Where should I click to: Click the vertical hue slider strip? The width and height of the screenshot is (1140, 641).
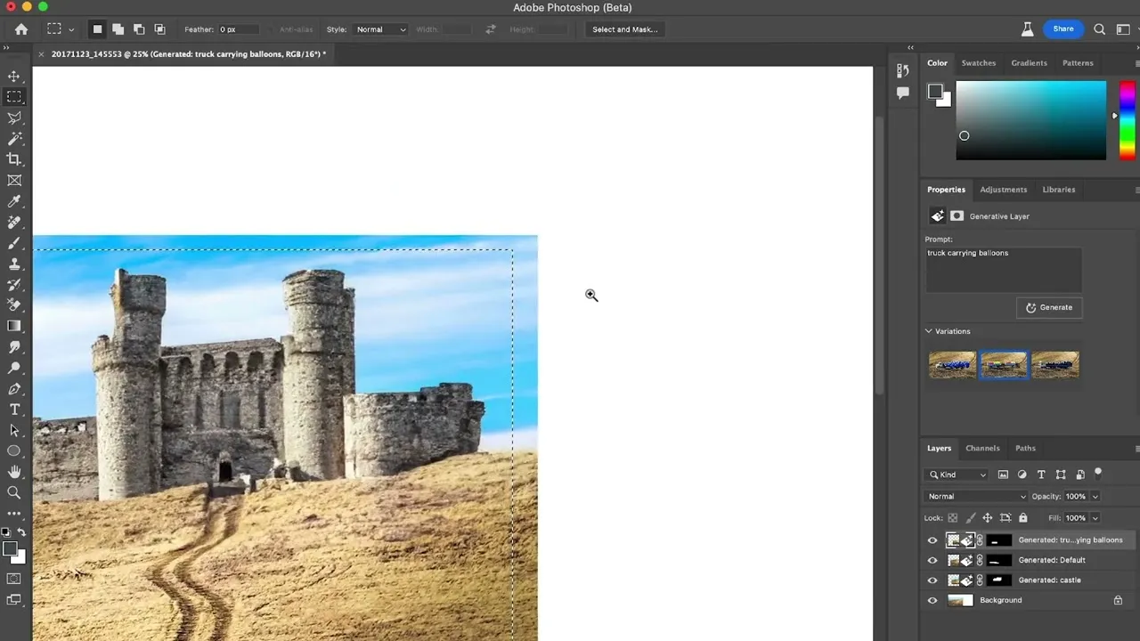1128,121
